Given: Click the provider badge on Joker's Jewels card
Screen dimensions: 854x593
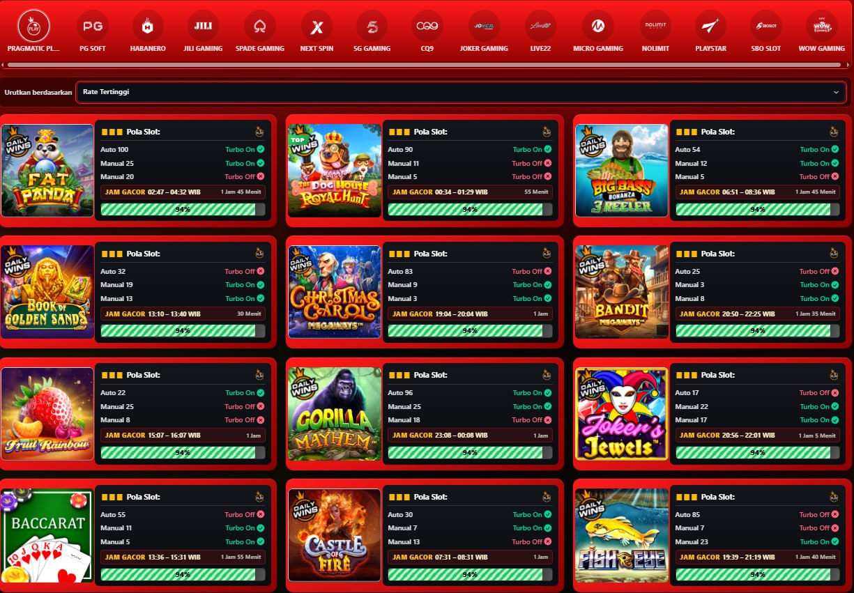Looking at the screenshot, I should tap(834, 375).
